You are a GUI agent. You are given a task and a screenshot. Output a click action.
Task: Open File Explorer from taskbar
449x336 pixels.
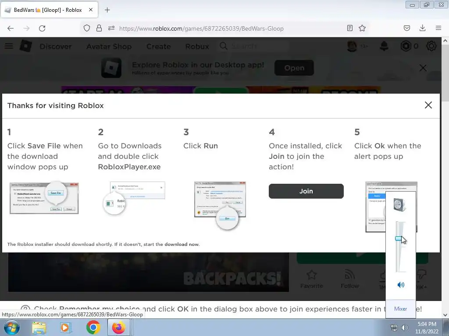point(39,328)
